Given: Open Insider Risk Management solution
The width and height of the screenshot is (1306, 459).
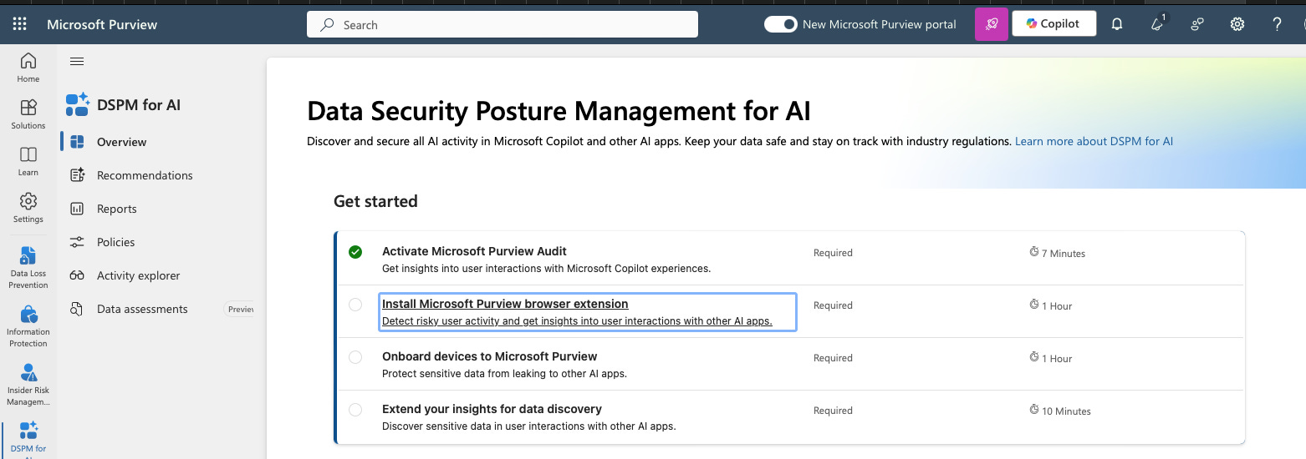Looking at the screenshot, I should [28, 384].
